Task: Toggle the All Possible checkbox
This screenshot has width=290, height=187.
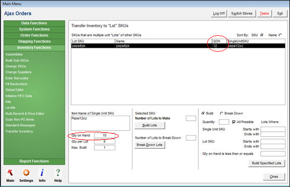Action: (234, 122)
